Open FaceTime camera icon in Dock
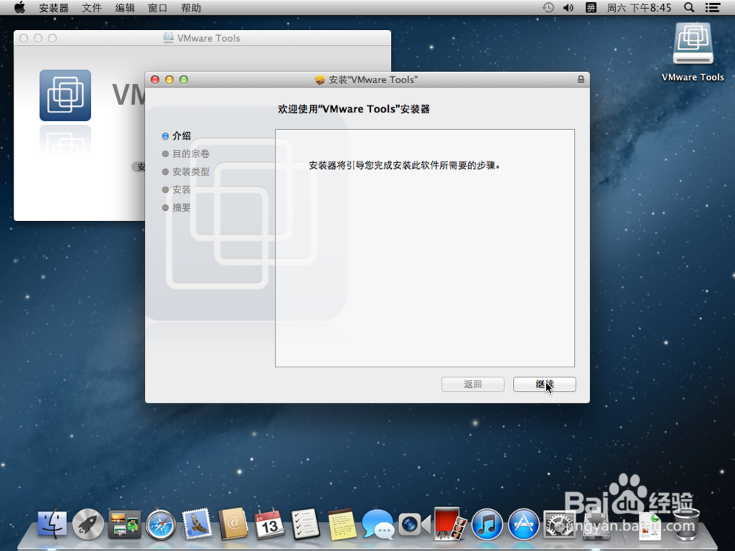This screenshot has height=551, width=735. 415,524
